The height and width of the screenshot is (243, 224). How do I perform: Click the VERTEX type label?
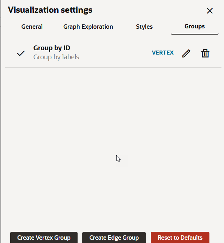click(163, 53)
